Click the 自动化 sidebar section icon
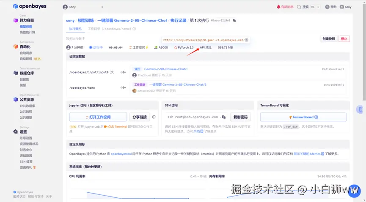The width and height of the screenshot is (366, 202). point(16,46)
